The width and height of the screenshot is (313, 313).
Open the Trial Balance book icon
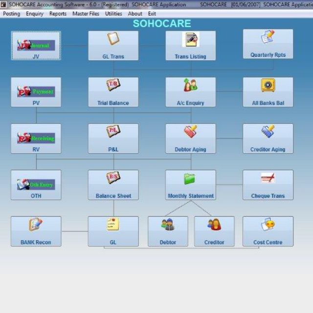tap(113, 86)
